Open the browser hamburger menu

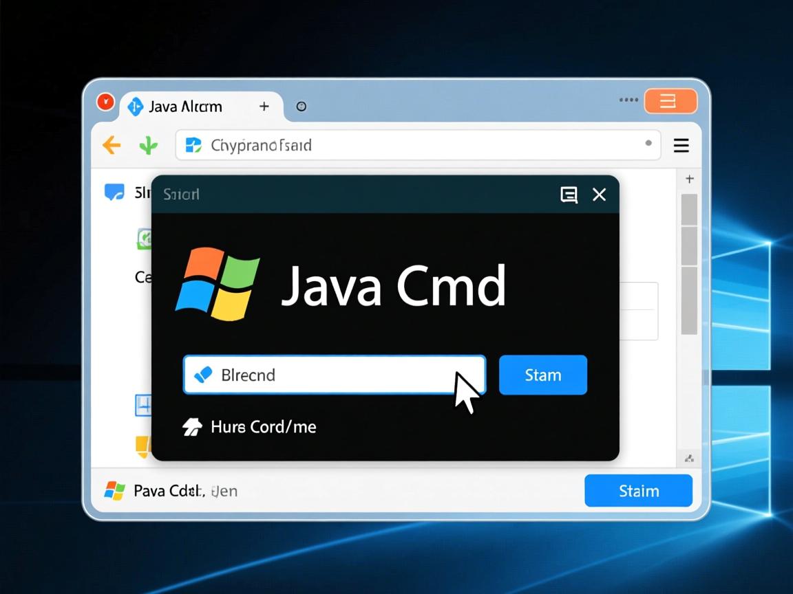click(681, 145)
